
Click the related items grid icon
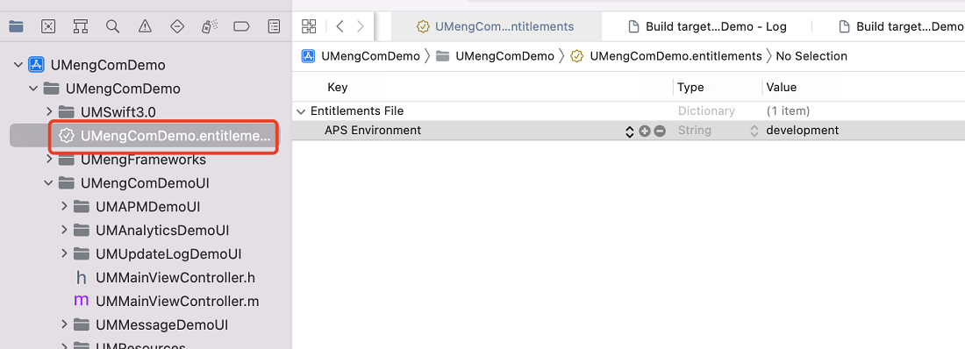[309, 25]
